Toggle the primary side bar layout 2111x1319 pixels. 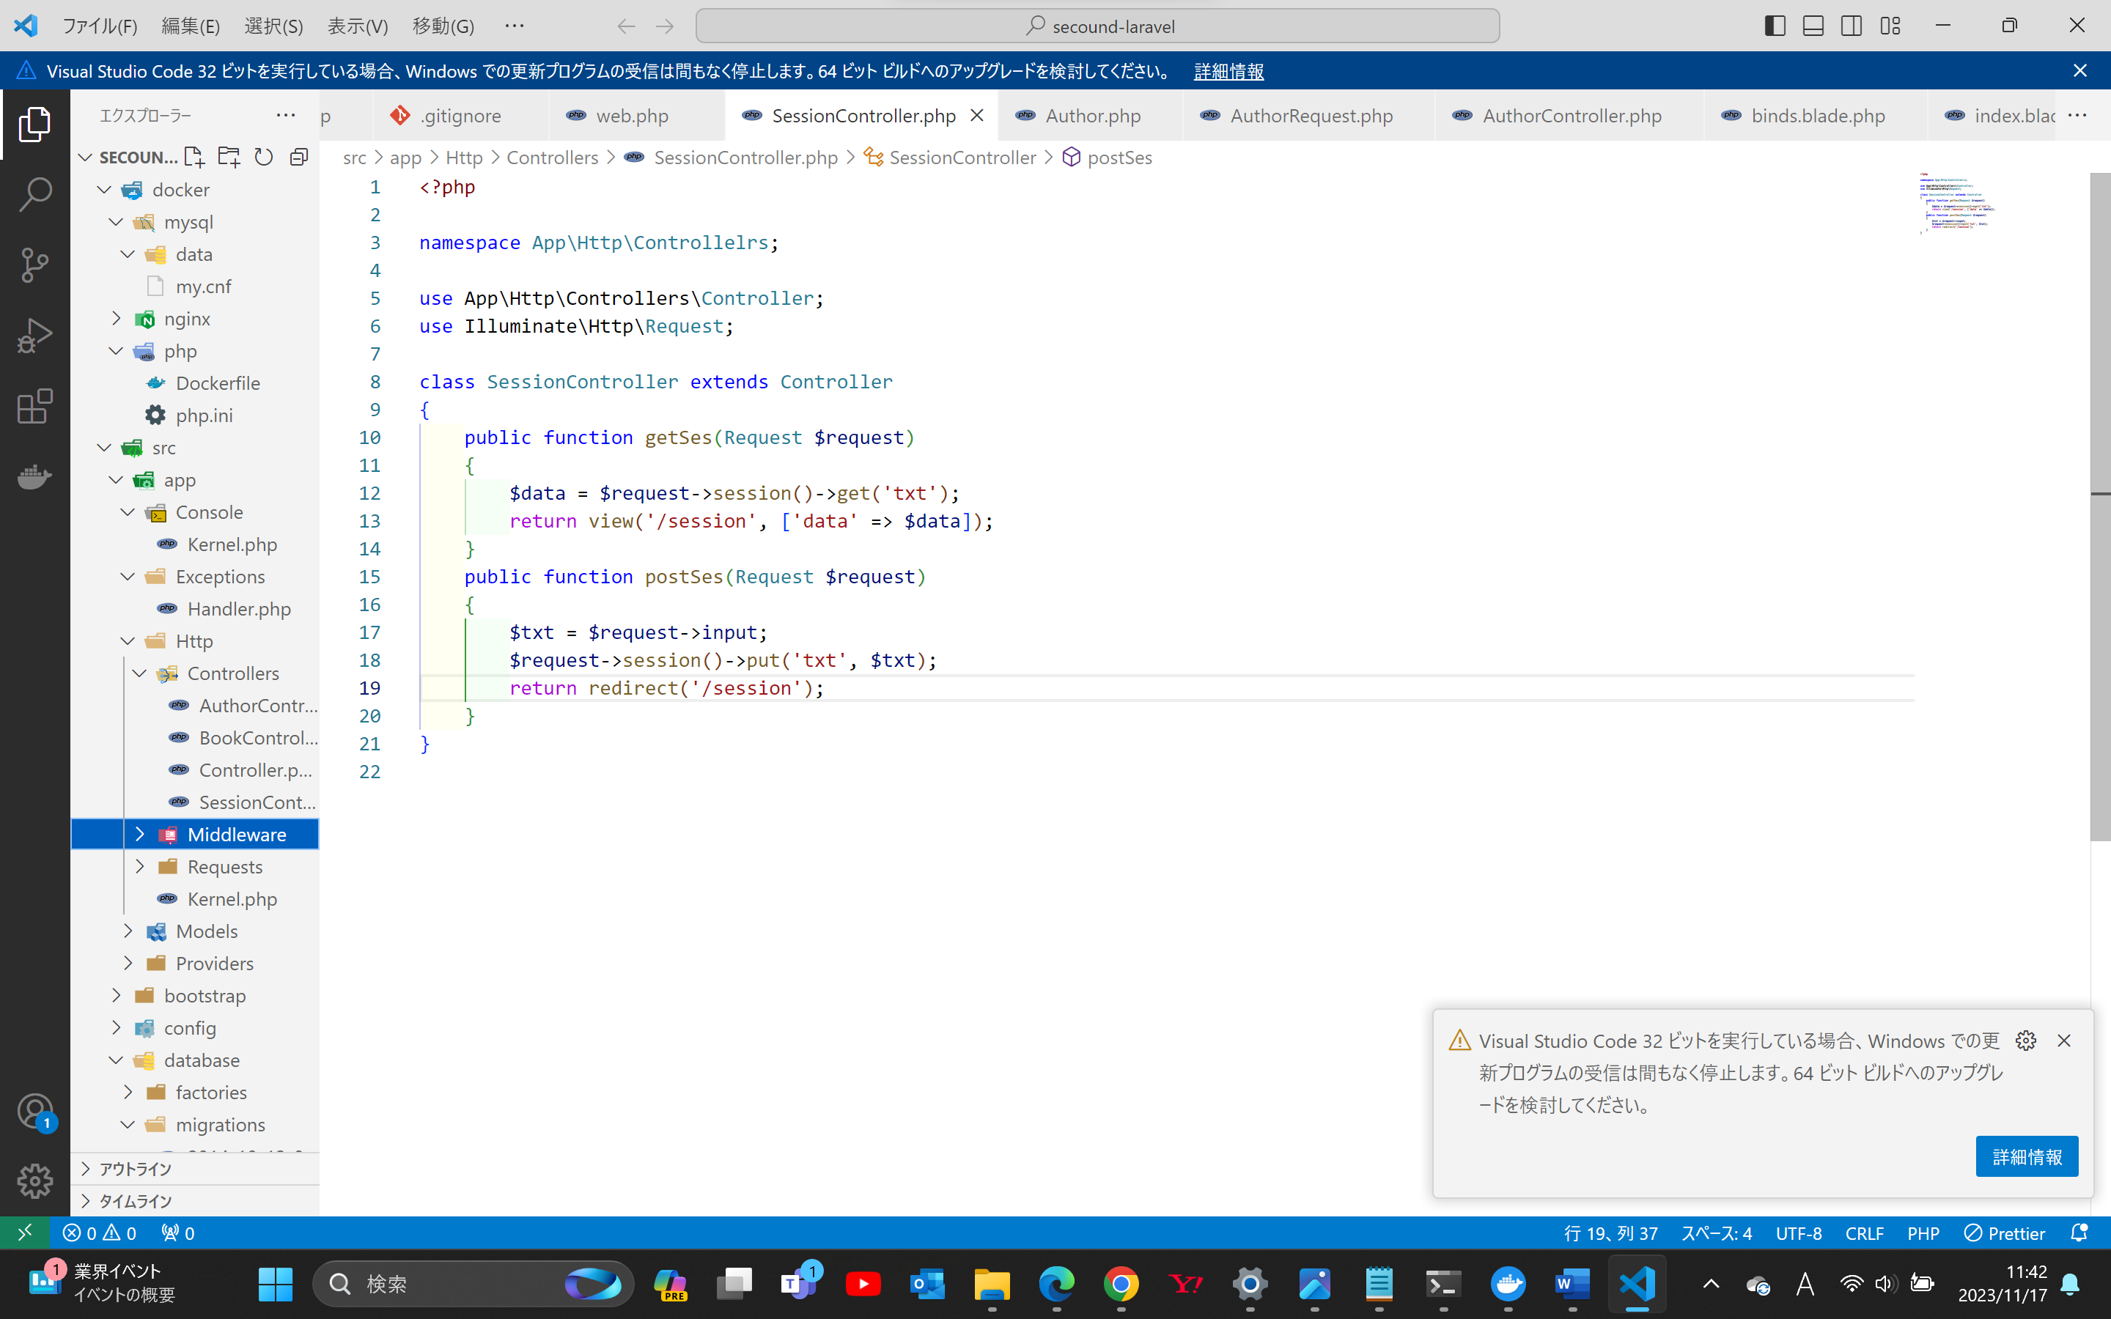[x=1775, y=26]
